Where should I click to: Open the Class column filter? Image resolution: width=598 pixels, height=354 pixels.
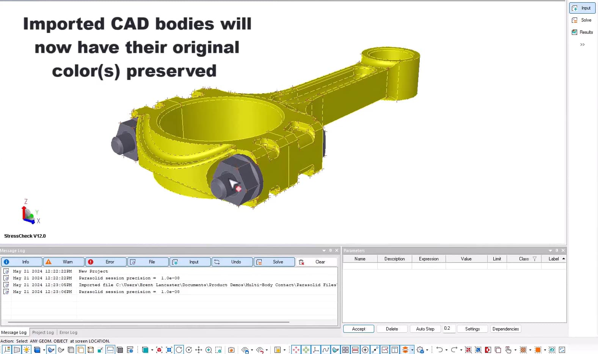[x=535, y=259]
